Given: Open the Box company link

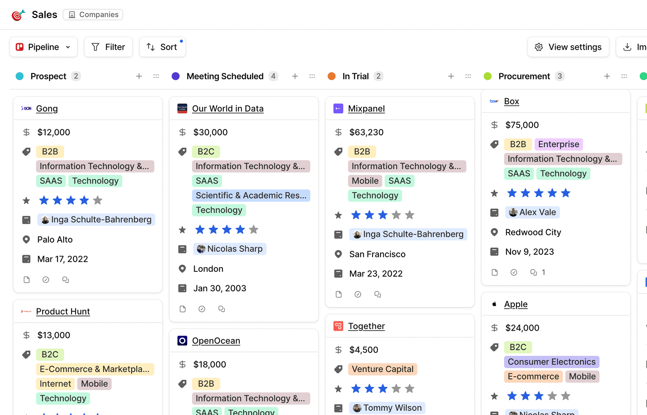Looking at the screenshot, I should (x=511, y=101).
